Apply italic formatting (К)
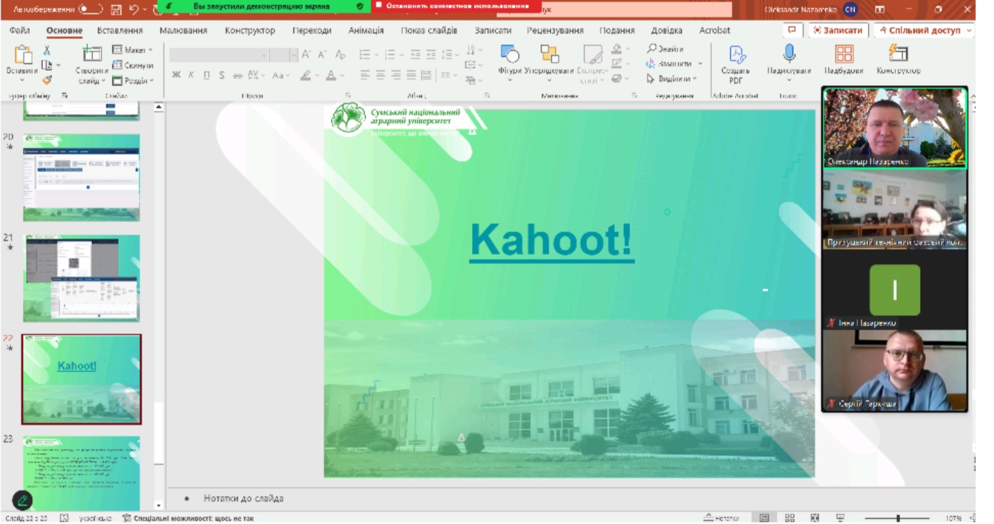This screenshot has height=524, width=994. tap(191, 75)
